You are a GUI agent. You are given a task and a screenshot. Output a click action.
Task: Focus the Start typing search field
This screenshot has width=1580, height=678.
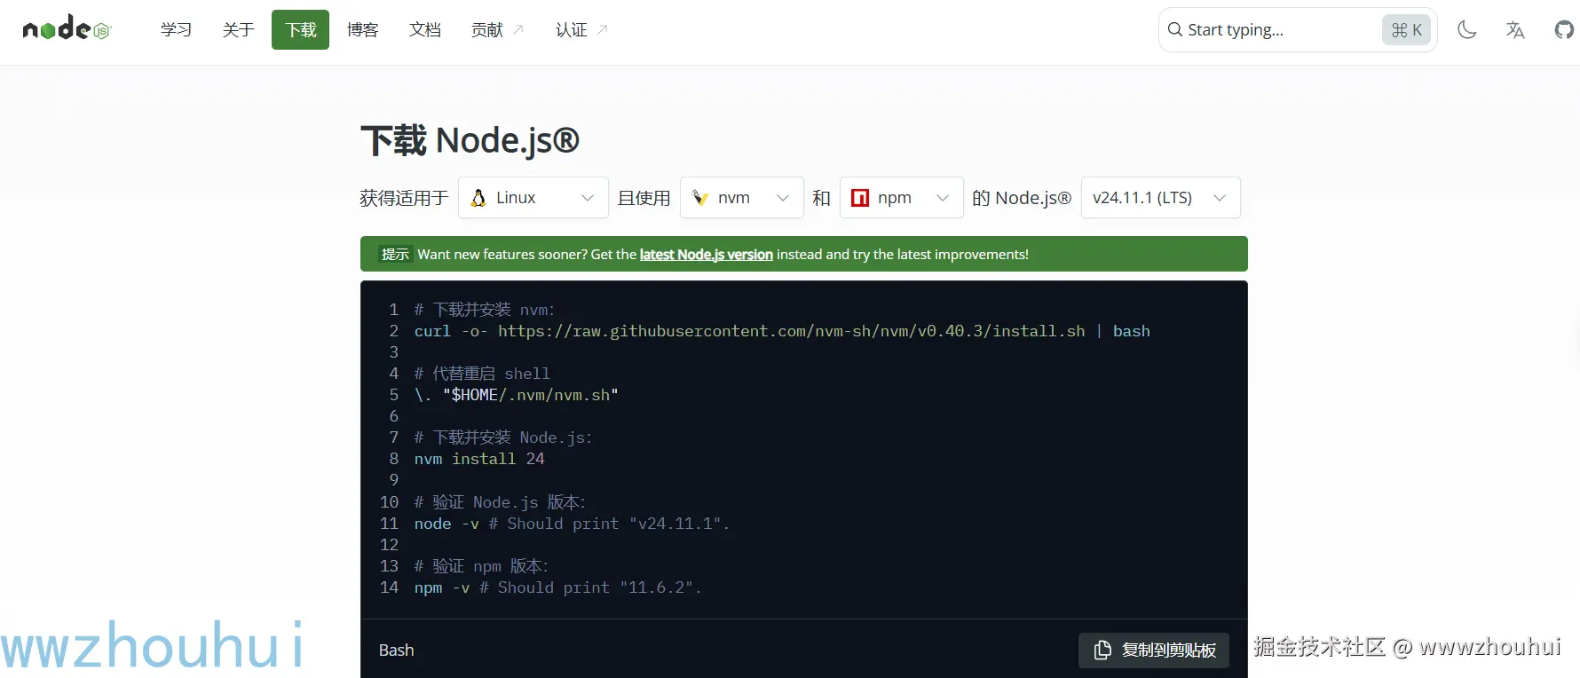tap(1298, 30)
